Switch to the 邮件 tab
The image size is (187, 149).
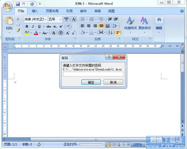click(x=83, y=11)
